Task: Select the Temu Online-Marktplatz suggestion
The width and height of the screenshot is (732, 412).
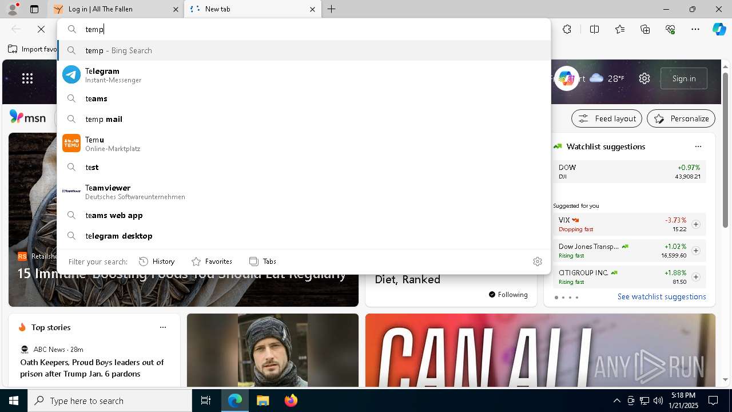Action: [304, 144]
